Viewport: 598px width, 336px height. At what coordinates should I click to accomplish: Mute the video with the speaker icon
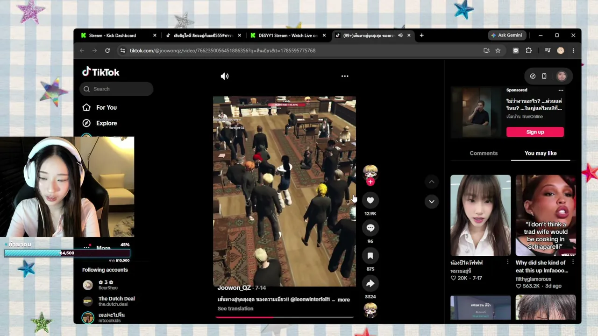point(225,76)
